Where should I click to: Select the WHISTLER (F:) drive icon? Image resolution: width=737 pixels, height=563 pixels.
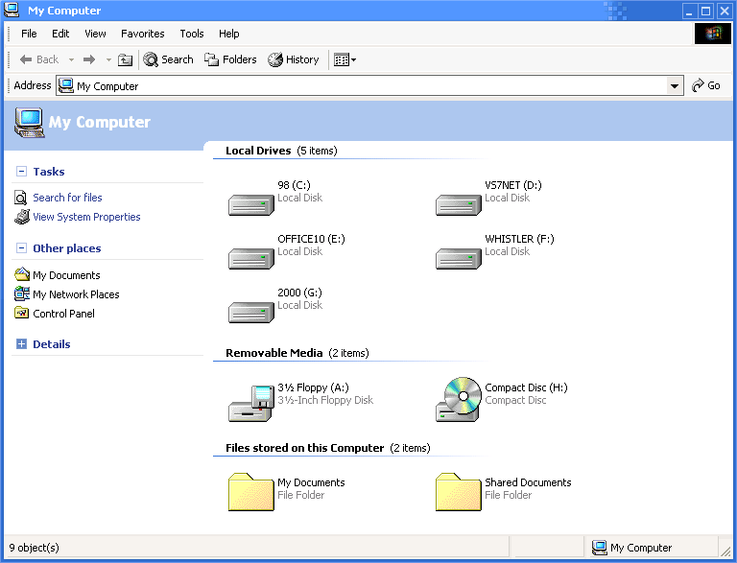click(459, 258)
